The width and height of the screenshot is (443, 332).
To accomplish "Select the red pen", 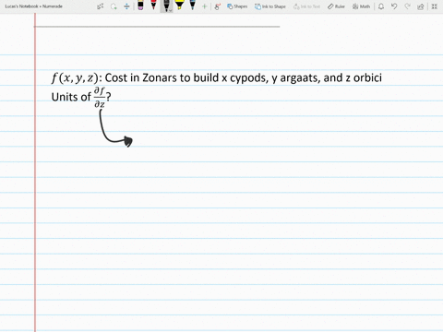I will (153, 5).
